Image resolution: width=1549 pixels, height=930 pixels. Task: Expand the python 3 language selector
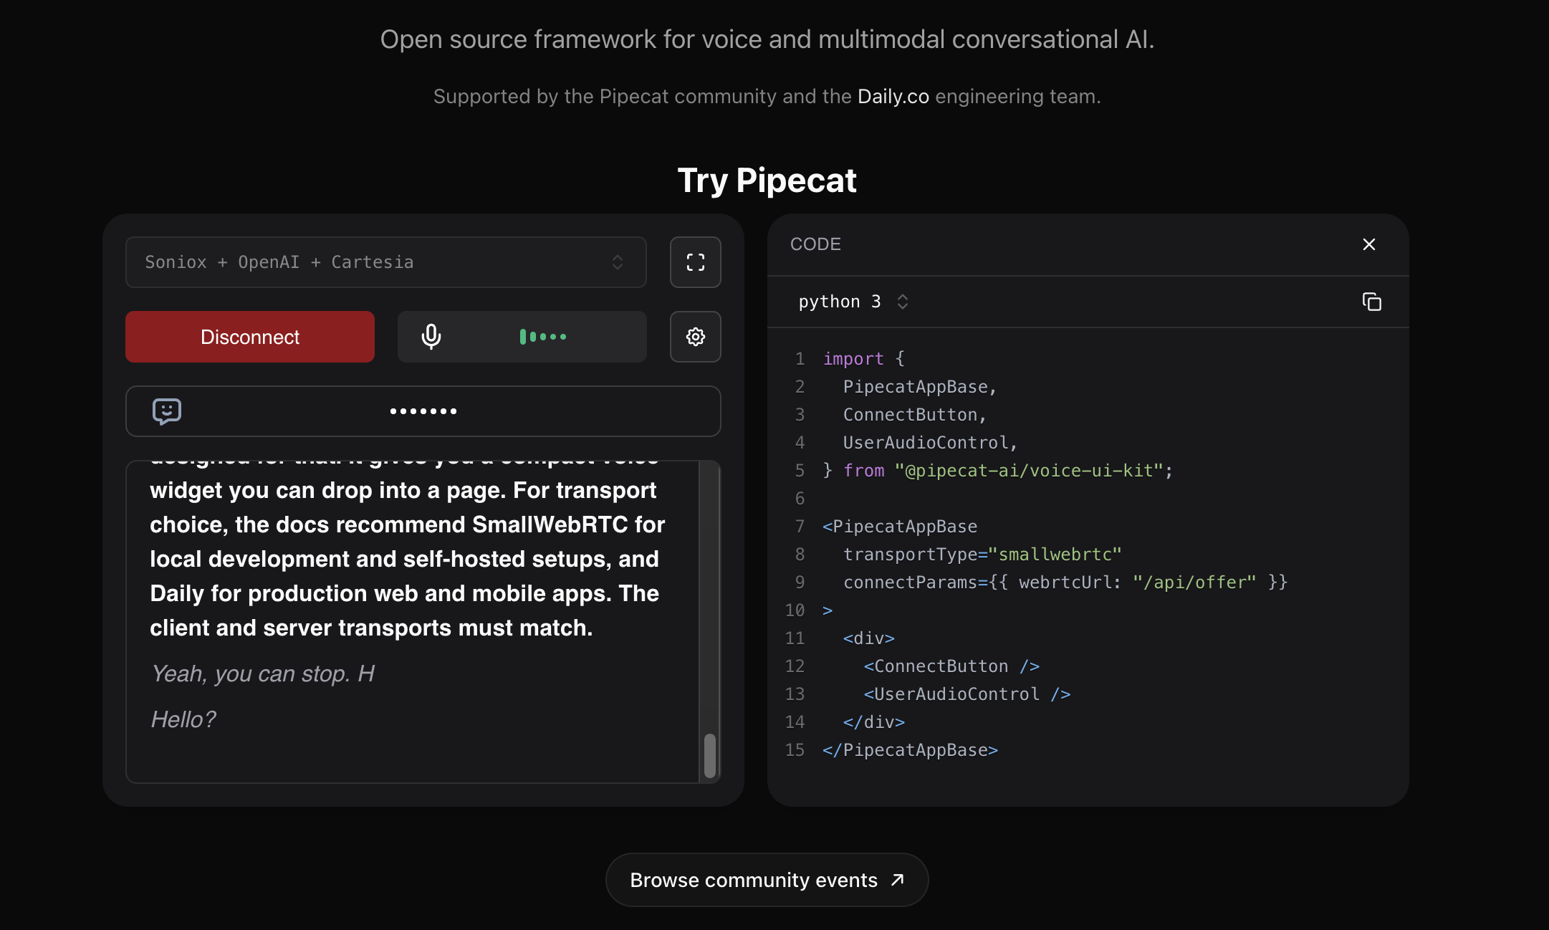tap(853, 302)
